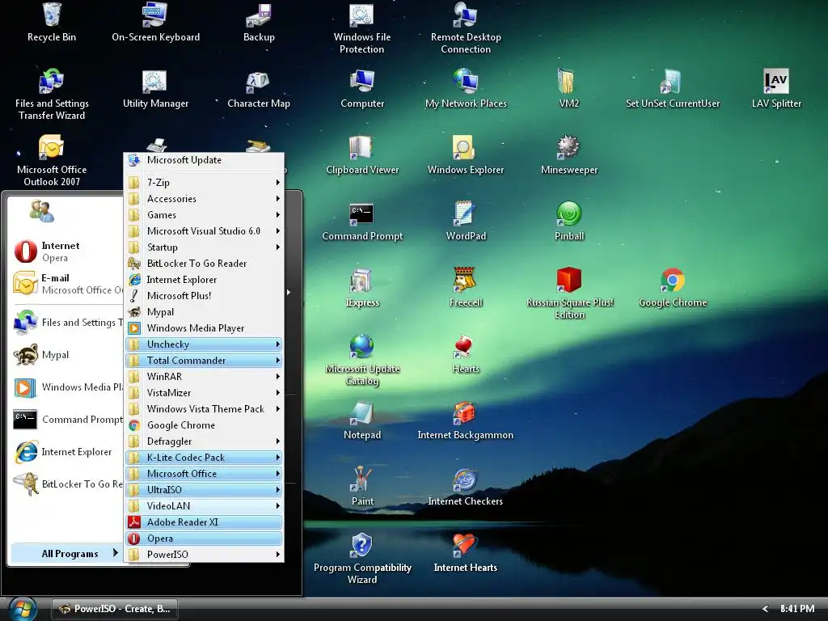
Task: Expand the Startup programs folder
Action: pos(204,247)
